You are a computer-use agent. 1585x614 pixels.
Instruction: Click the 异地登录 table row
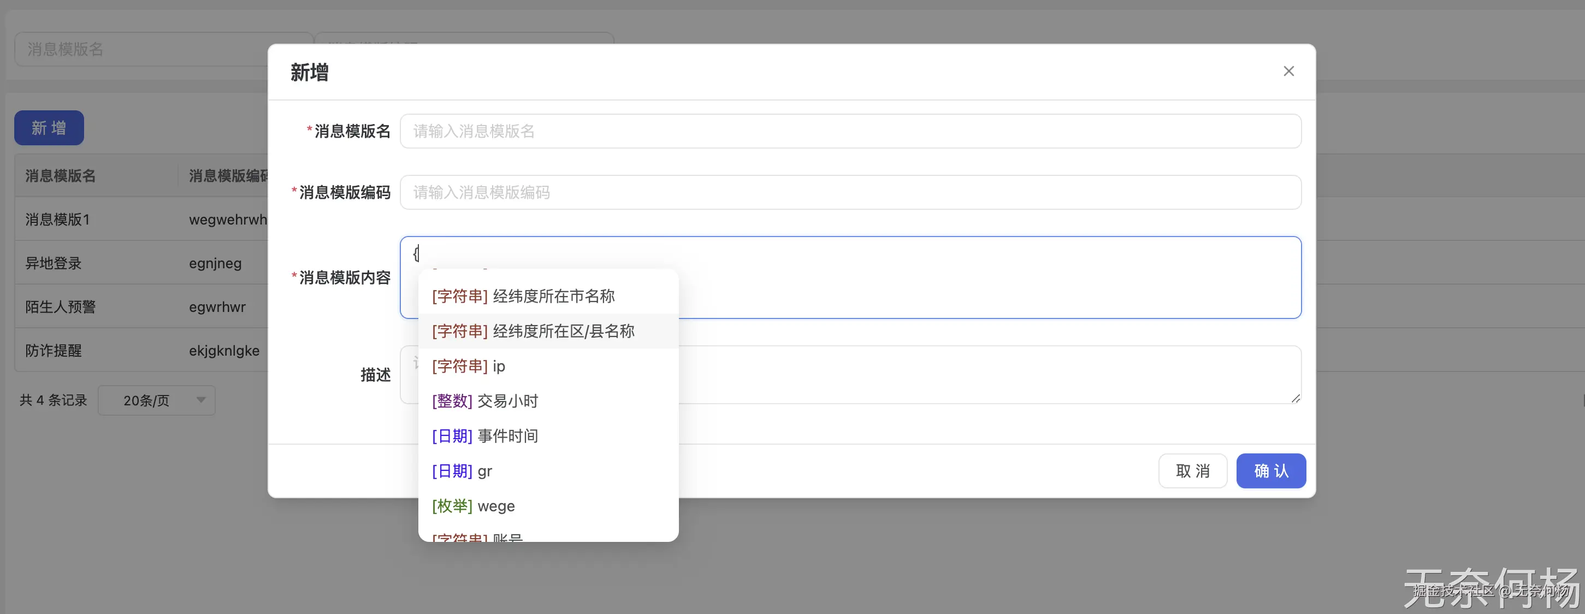coord(140,263)
